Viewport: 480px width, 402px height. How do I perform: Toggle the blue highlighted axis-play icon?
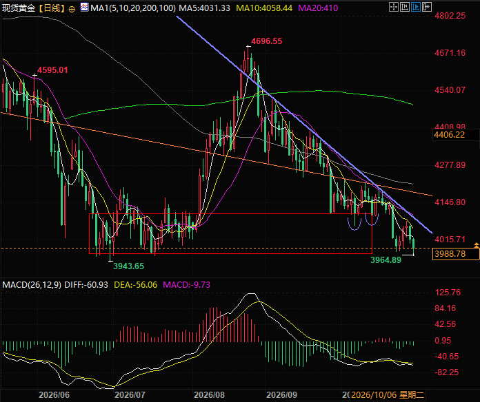416,7
